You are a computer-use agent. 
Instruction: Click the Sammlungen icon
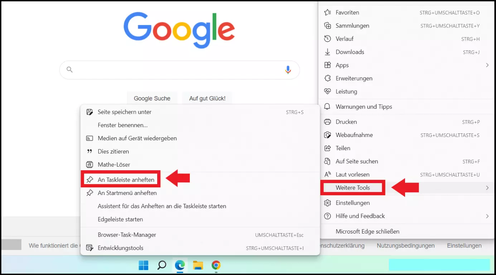coord(327,26)
